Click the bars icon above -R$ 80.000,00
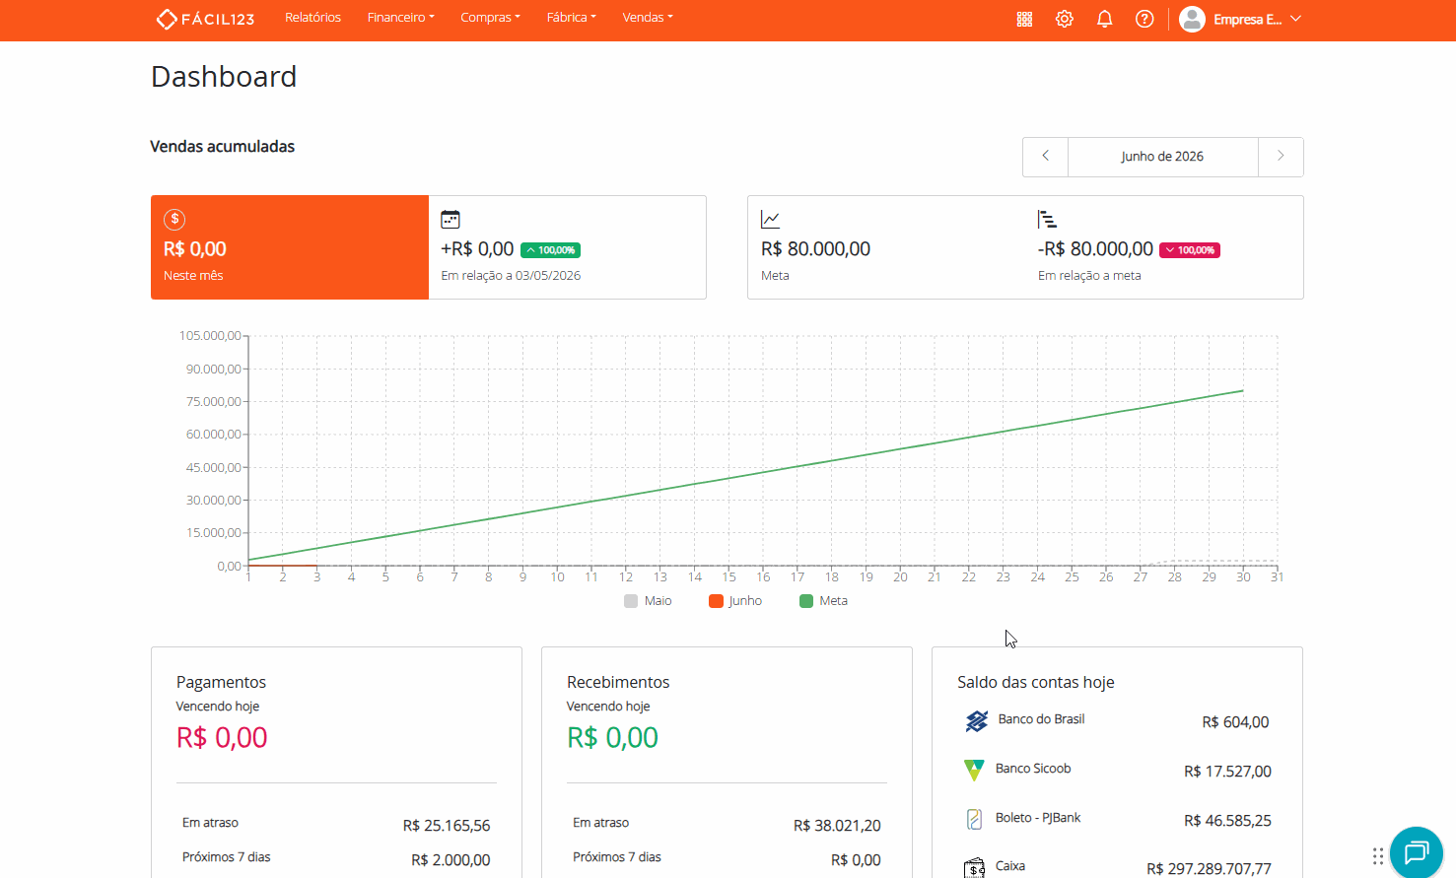 coord(1047,219)
